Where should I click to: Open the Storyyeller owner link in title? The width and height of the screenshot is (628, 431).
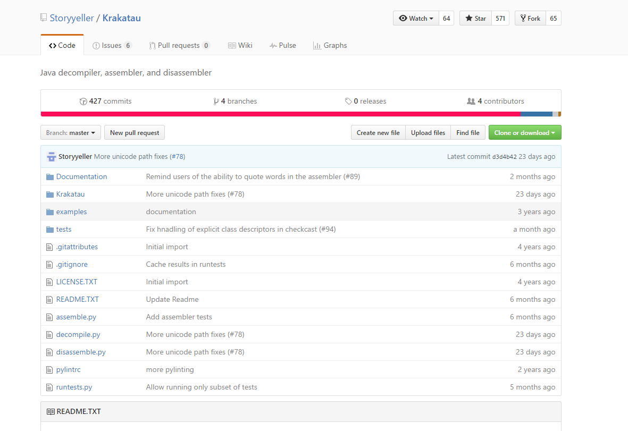tap(72, 18)
